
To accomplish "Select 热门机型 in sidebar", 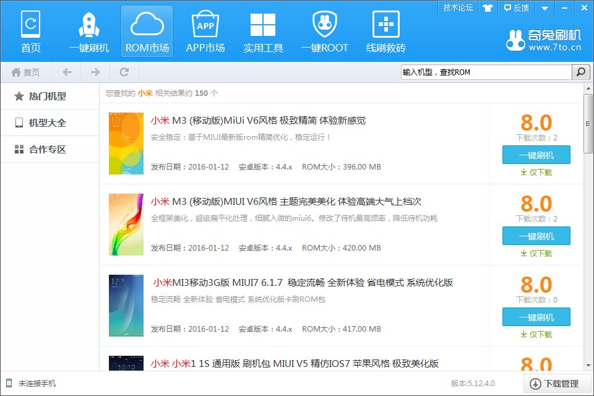I will point(49,97).
